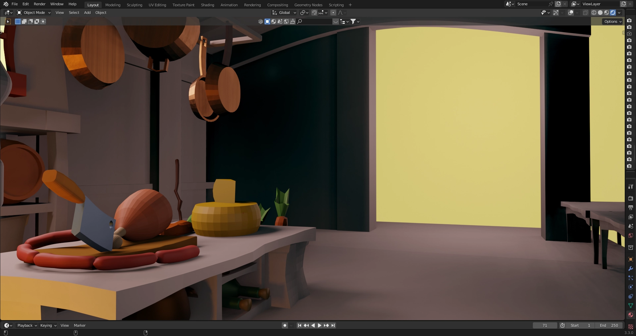Viewport: 636px width, 336px height.
Task: Switch to the Shading workspace tab
Action: pyautogui.click(x=207, y=5)
